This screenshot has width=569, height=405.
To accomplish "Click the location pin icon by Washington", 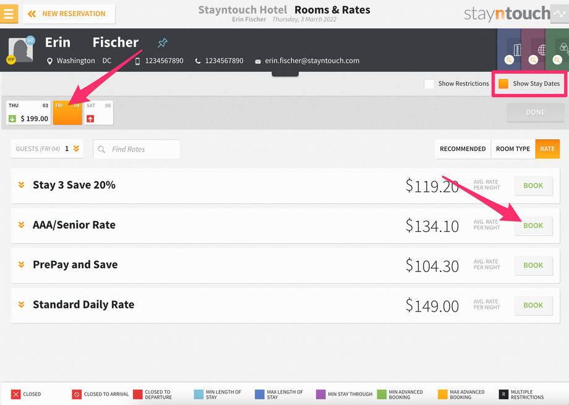I will 49,61.
